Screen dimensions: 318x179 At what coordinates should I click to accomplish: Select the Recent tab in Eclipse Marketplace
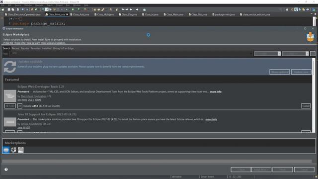[x=15, y=48]
